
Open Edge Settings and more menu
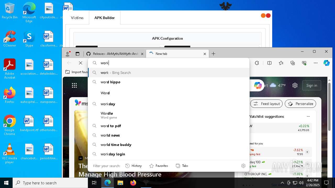pyautogui.click(x=316, y=63)
